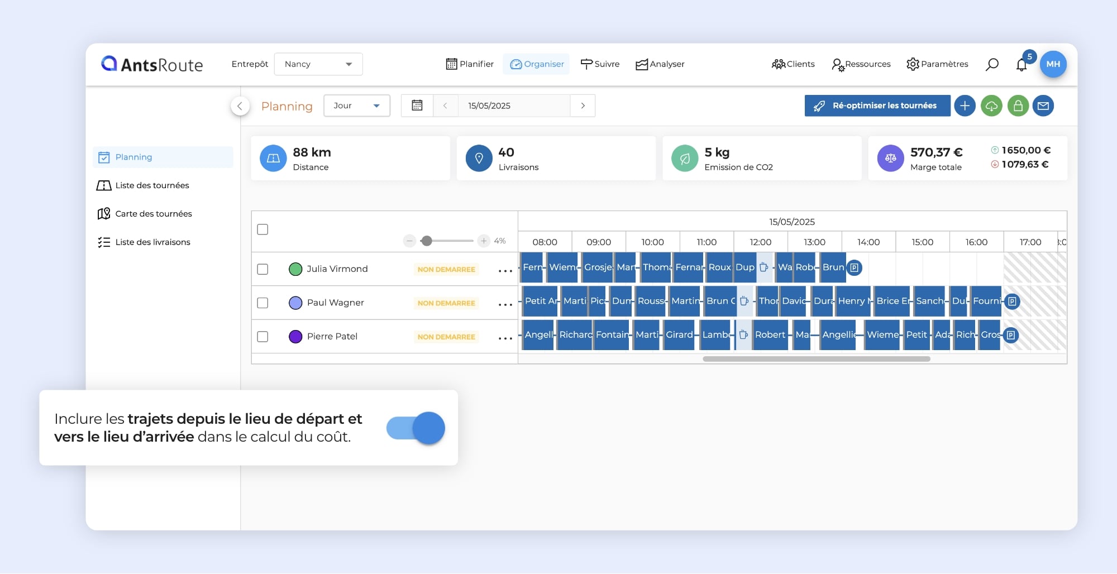Screen dimensions: 1117x574
Task: Open the search magnifier icon
Action: coord(992,64)
